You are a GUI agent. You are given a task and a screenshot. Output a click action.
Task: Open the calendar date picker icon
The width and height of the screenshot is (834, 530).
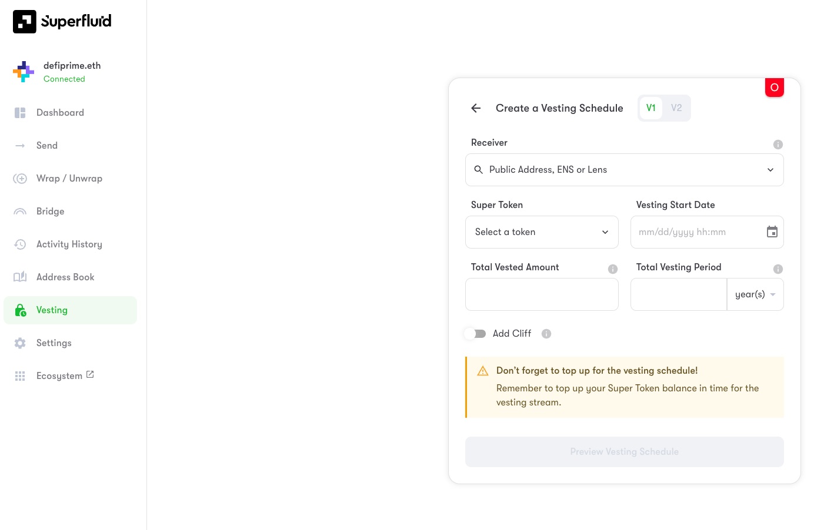coord(772,232)
